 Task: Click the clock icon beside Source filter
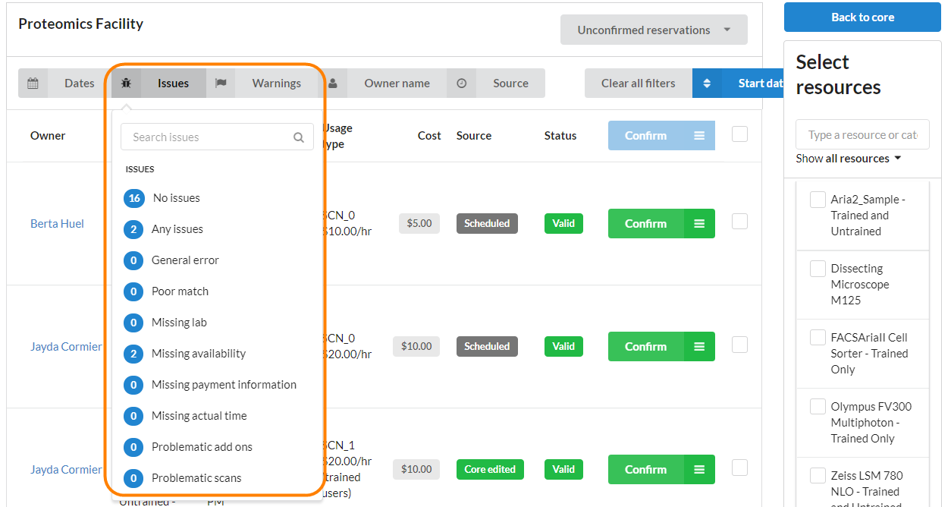tap(461, 83)
